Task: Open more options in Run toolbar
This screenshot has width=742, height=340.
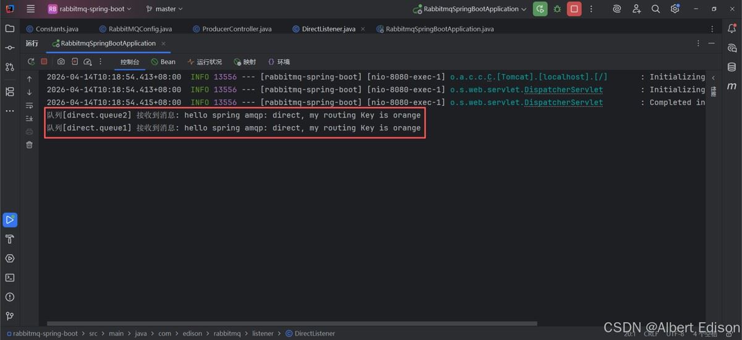Action: click(102, 62)
